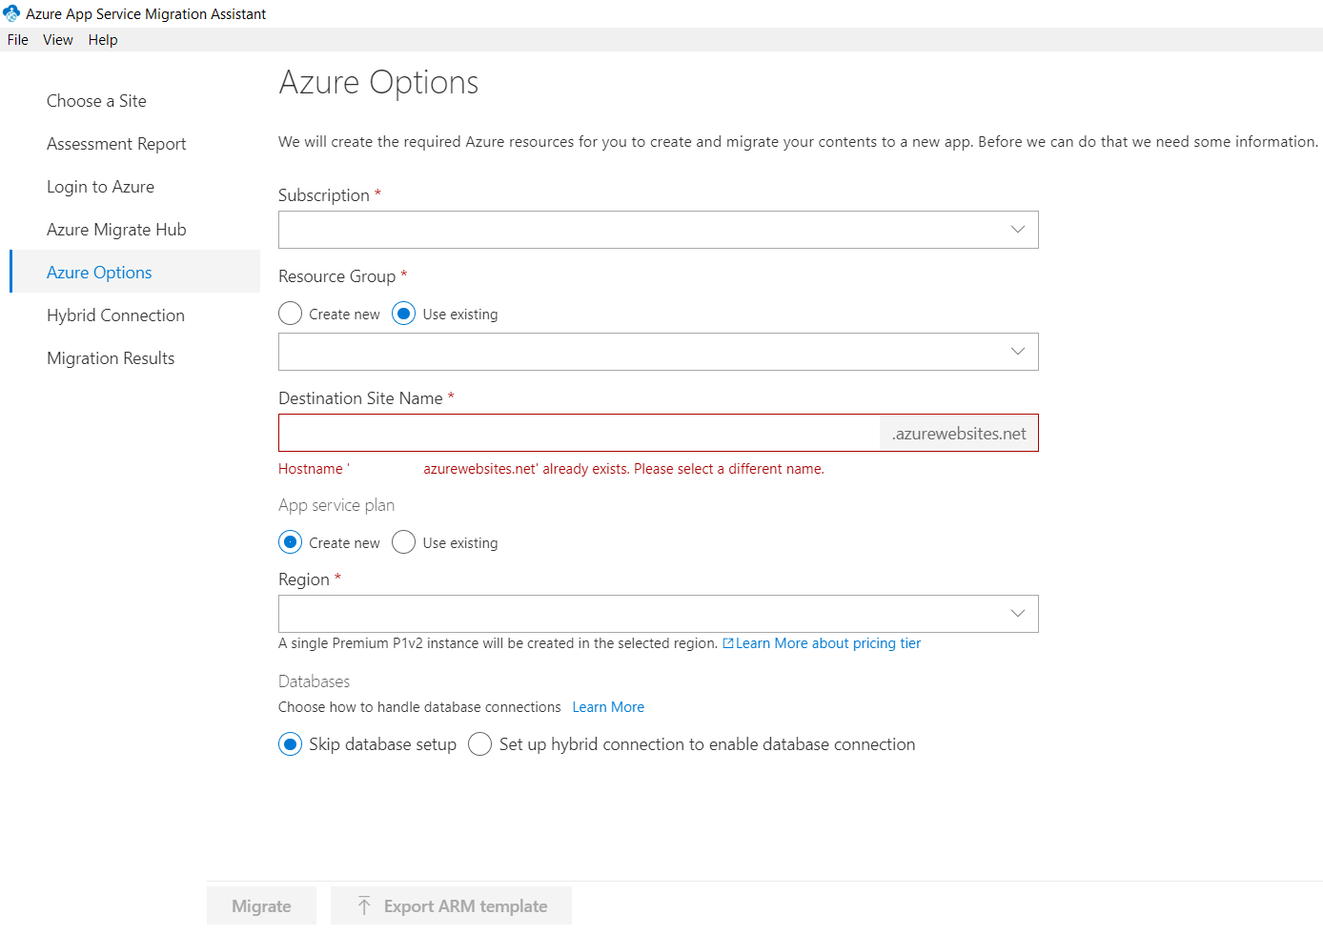Select Create new for Resource Group
This screenshot has height=935, width=1323.
click(x=291, y=314)
